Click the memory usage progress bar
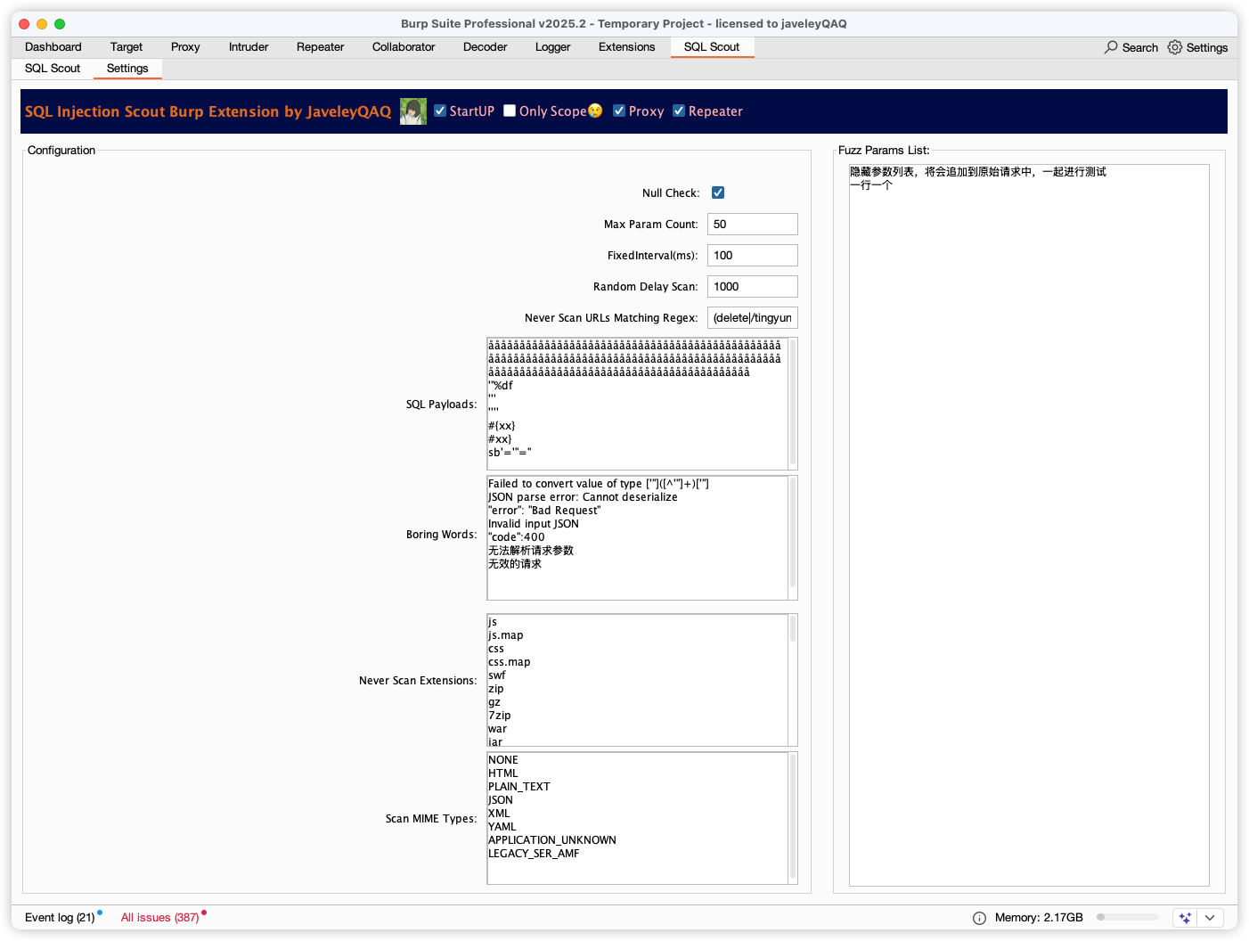The width and height of the screenshot is (1249, 941). tap(1128, 917)
